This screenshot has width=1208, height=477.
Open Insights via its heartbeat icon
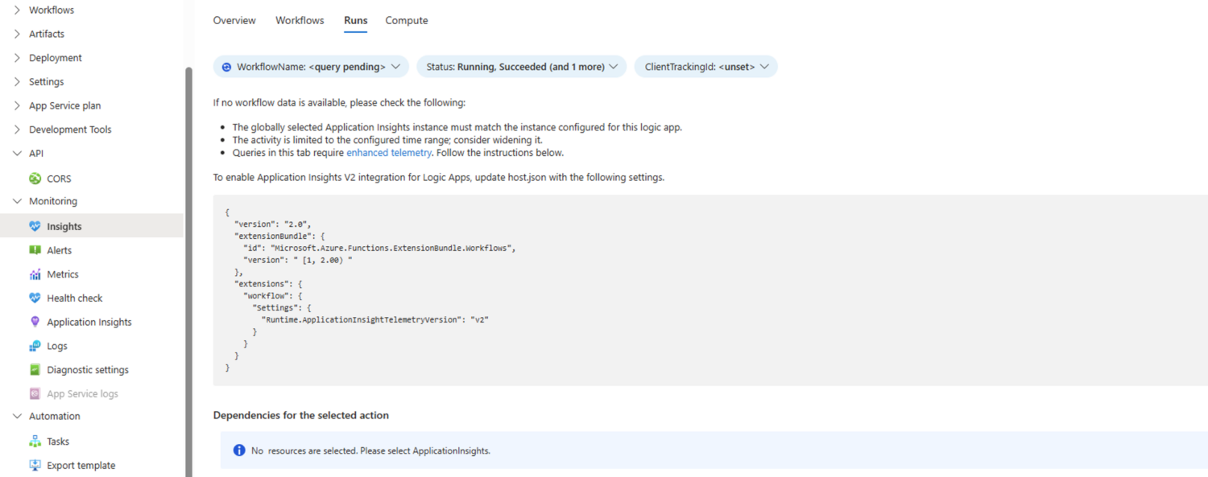tap(35, 227)
